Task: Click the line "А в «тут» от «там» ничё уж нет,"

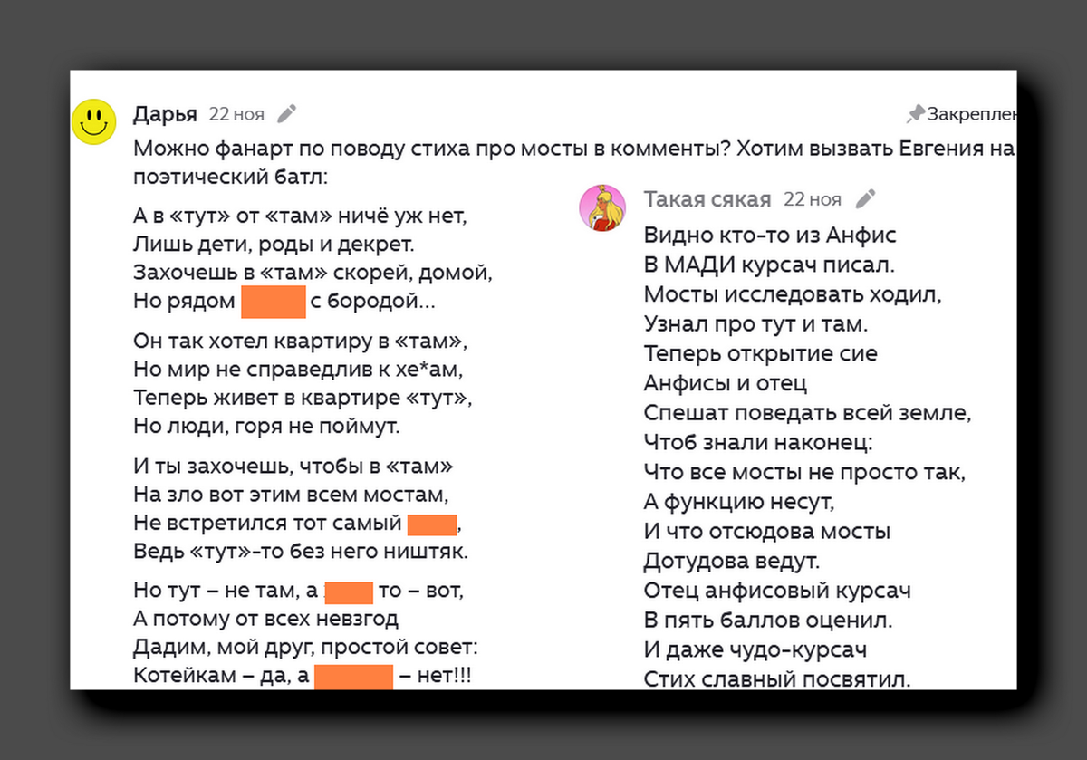Action: click(x=300, y=217)
